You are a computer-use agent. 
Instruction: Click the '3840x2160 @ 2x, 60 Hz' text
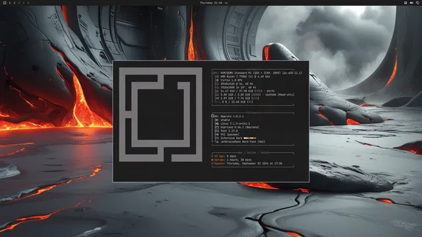point(237,84)
